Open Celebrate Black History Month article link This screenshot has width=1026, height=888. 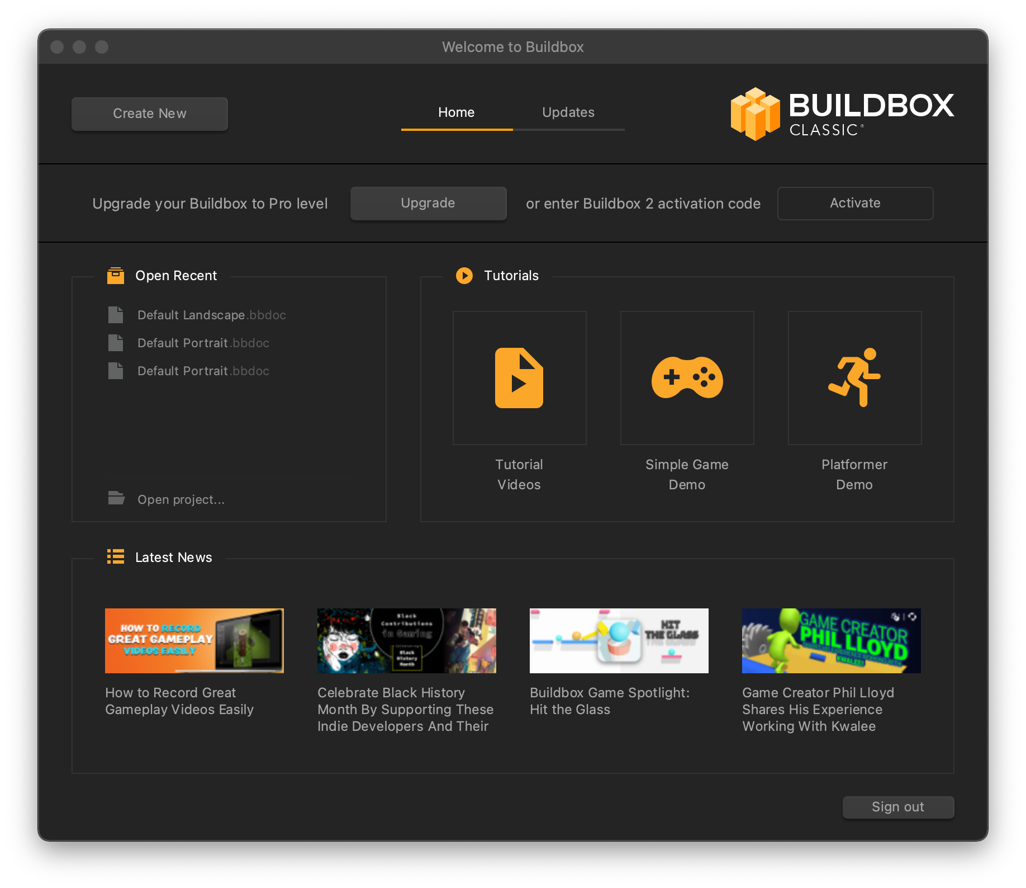tap(405, 710)
